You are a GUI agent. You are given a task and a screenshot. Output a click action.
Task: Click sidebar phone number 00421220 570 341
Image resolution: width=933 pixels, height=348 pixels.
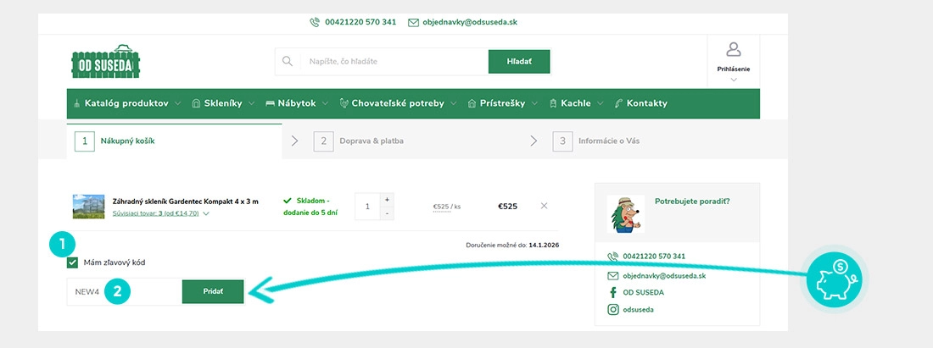[654, 257]
